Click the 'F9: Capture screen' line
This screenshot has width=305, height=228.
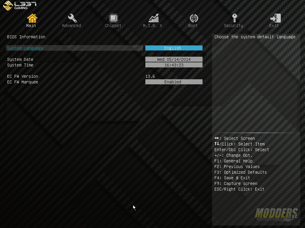tap(236, 183)
